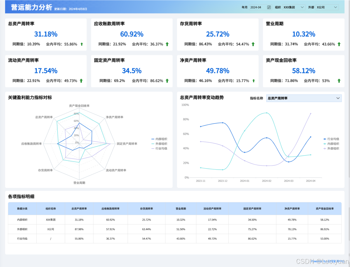Click the 53.00% table cell

click(325, 238)
